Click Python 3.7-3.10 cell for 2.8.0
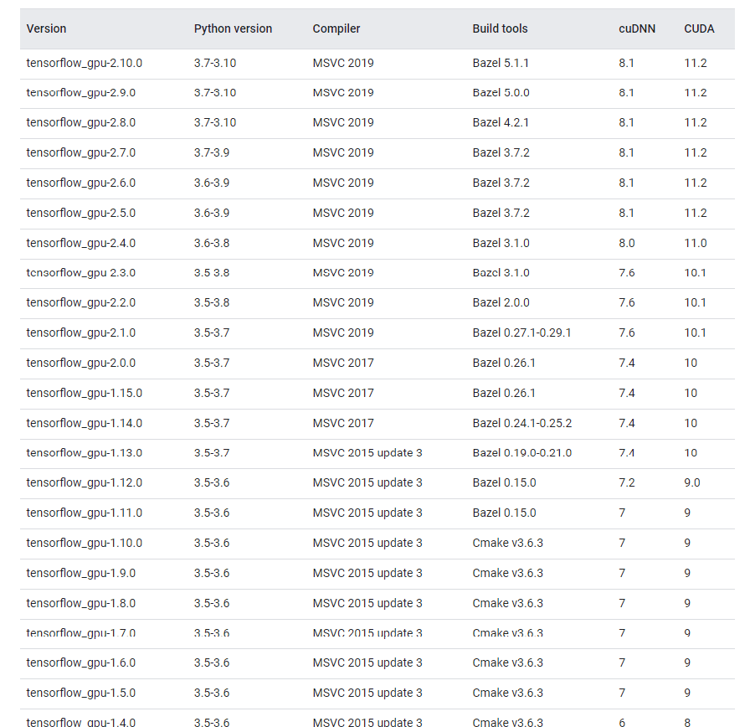Image resolution: width=755 pixels, height=727 pixels. coord(215,123)
